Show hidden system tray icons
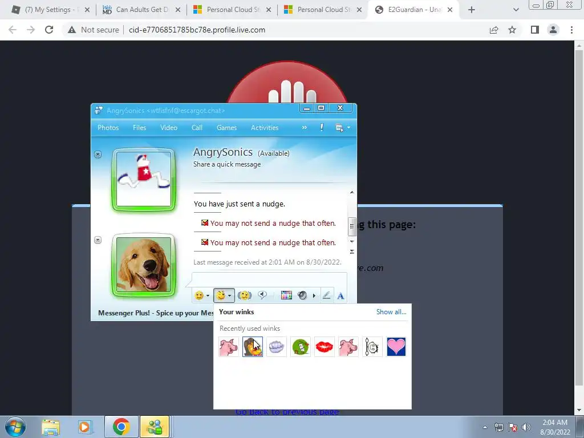Image resolution: width=584 pixels, height=438 pixels. (485, 427)
